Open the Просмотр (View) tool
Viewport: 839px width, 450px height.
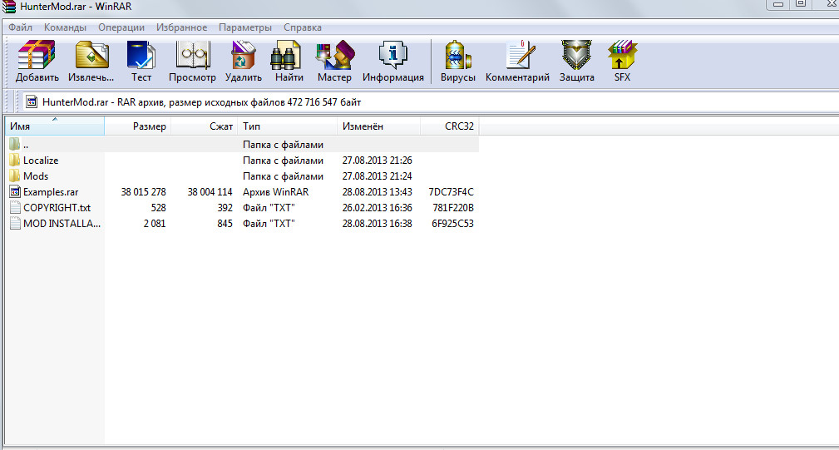[193, 55]
